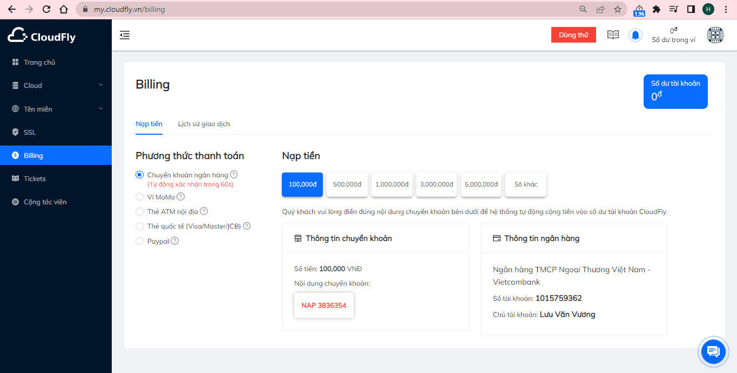Open the user avatar menu
Viewport: 737px width, 373px height.
click(715, 35)
